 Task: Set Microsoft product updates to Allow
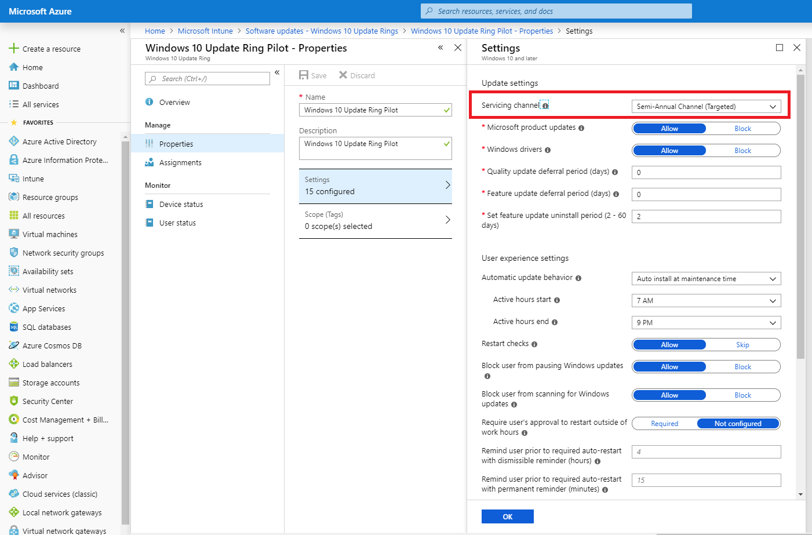point(669,129)
